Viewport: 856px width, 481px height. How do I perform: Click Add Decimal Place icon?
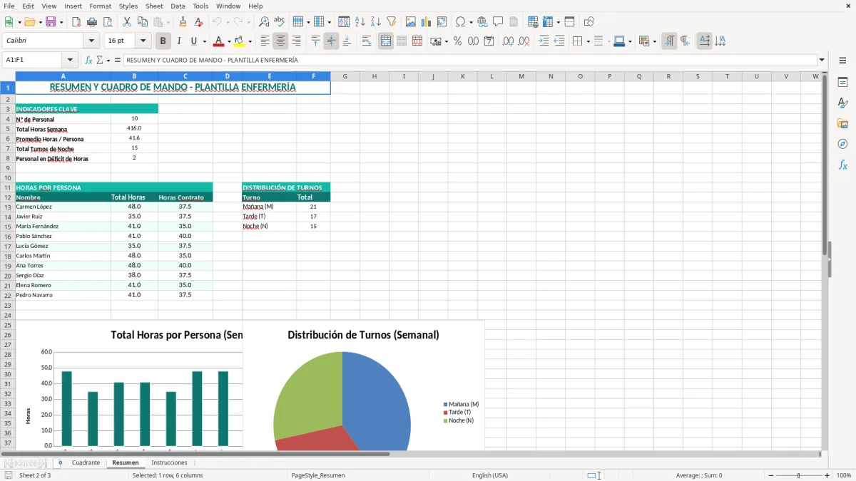click(509, 41)
